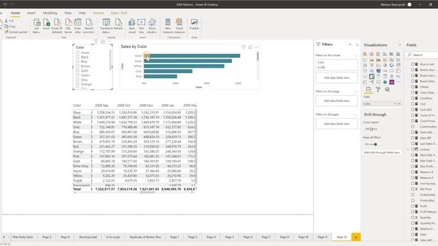Viewport: 438px width, 246px height.
Task: Click the Silver bar in chart
Action: (x=192, y=56)
